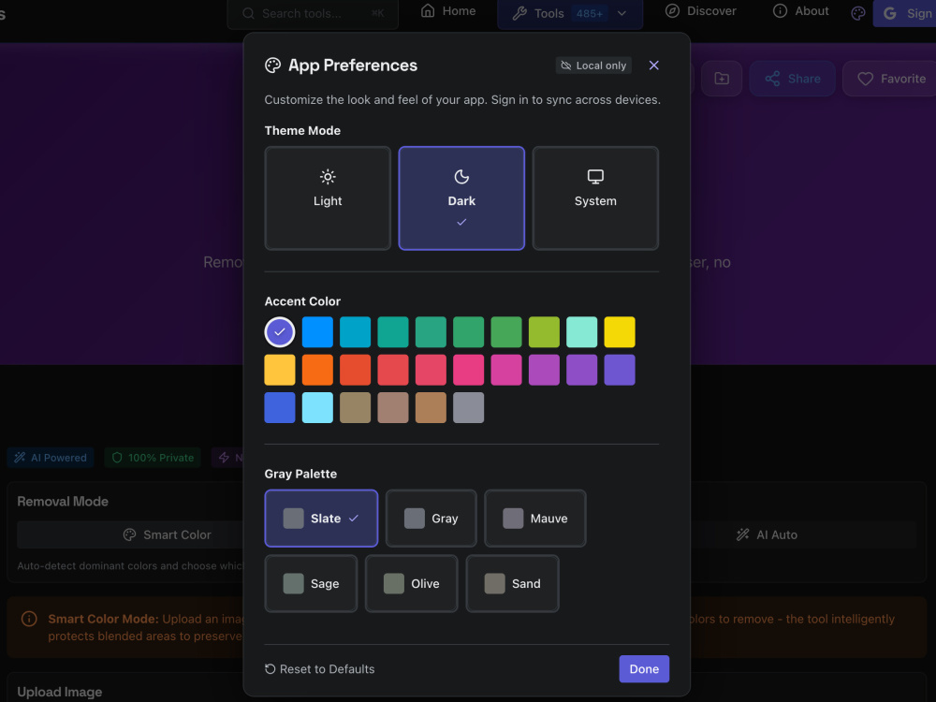Focus the Search tools field
936x702 pixels.
point(313,13)
